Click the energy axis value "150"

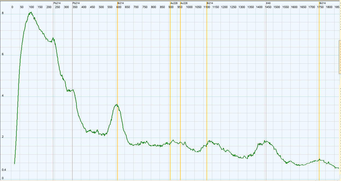pyautogui.click(x=40, y=7)
